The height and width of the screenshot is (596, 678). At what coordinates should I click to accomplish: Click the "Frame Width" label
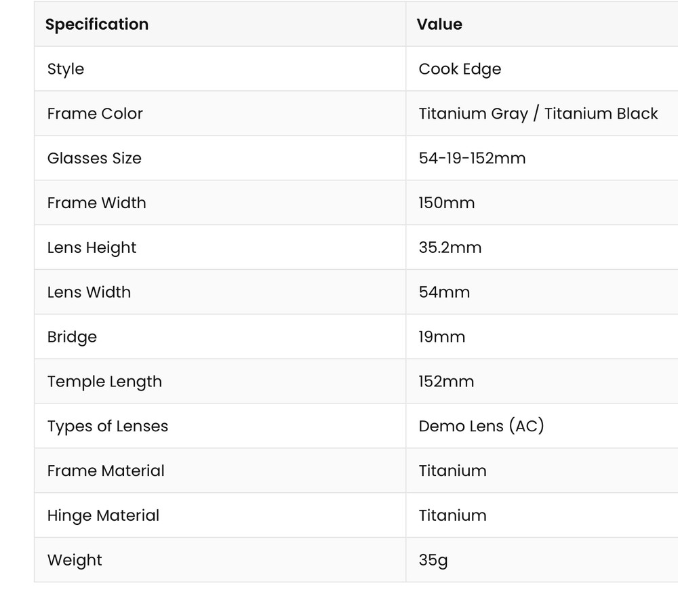[x=96, y=203]
